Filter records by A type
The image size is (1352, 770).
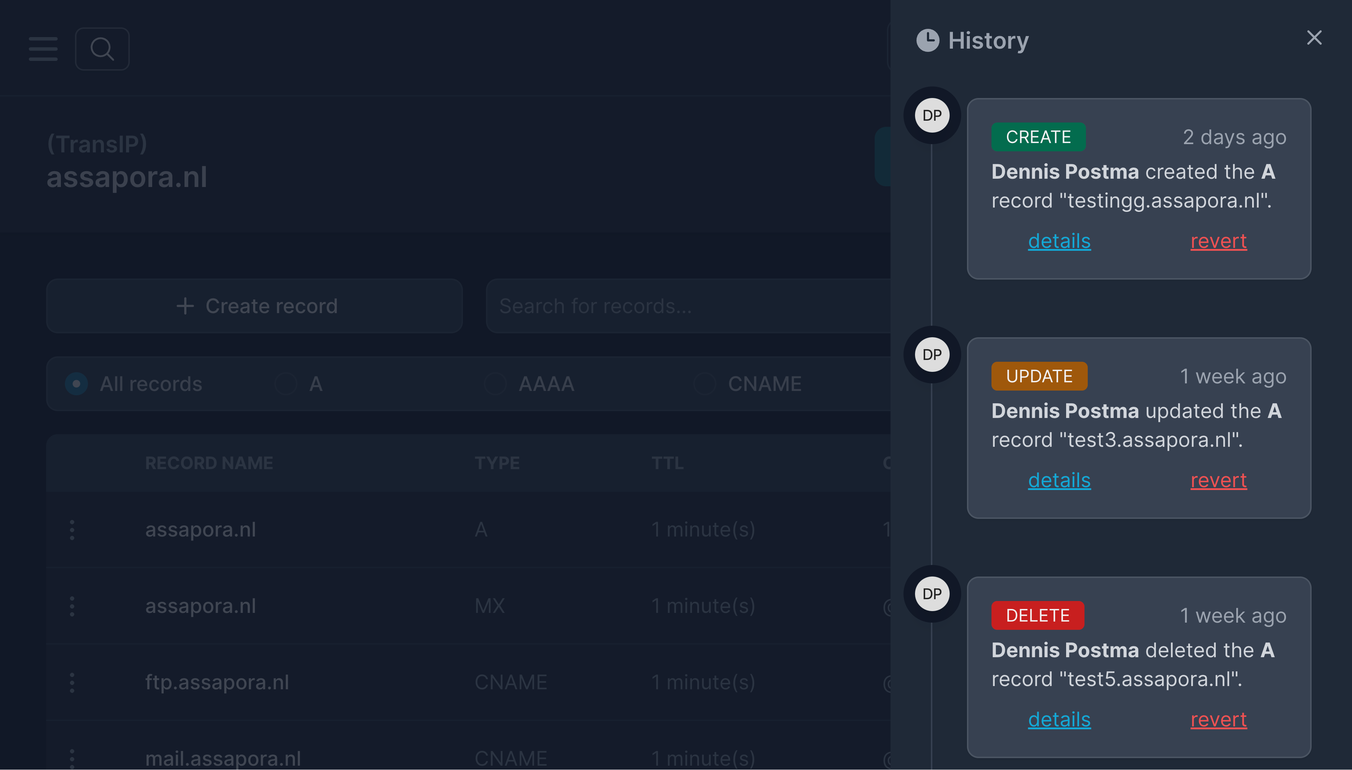286,384
